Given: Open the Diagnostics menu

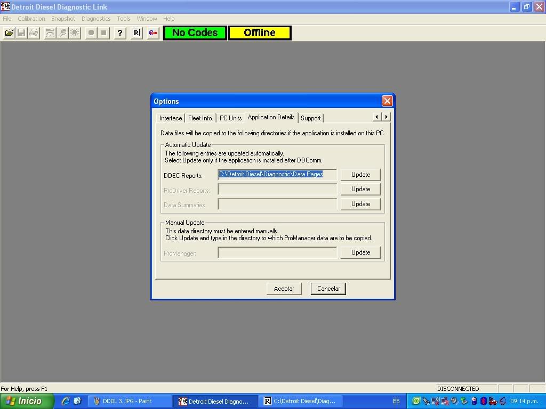Looking at the screenshot, I should pyautogui.click(x=96, y=19).
